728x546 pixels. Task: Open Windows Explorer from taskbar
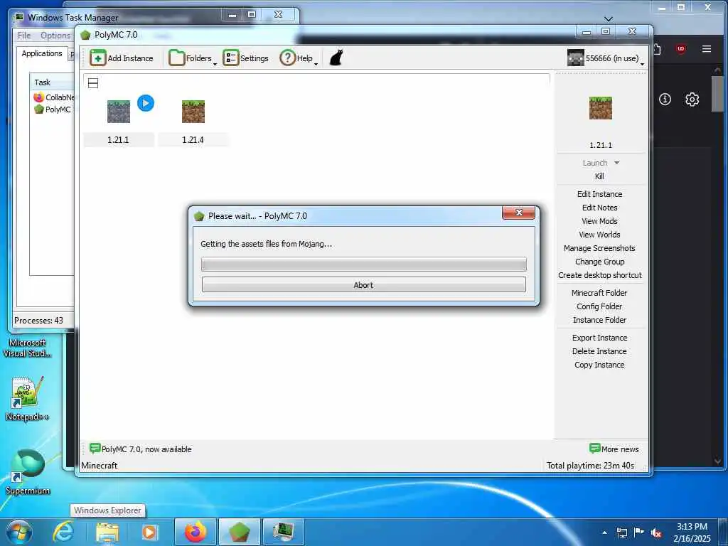pyautogui.click(x=107, y=532)
